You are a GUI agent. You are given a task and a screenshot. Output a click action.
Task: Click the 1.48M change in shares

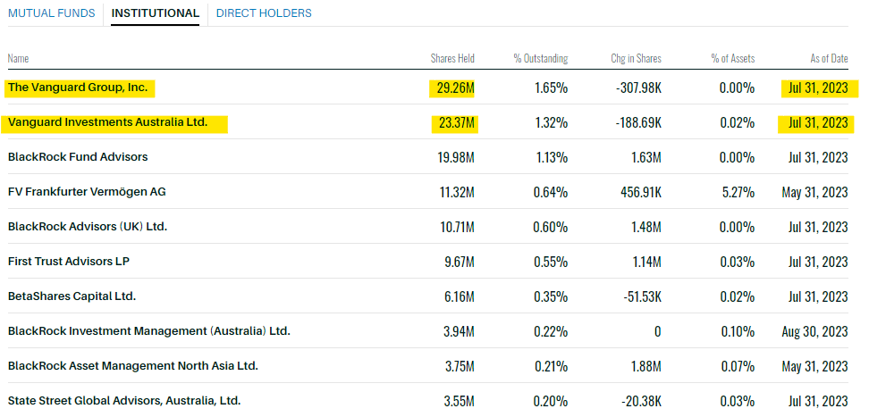pyautogui.click(x=647, y=227)
